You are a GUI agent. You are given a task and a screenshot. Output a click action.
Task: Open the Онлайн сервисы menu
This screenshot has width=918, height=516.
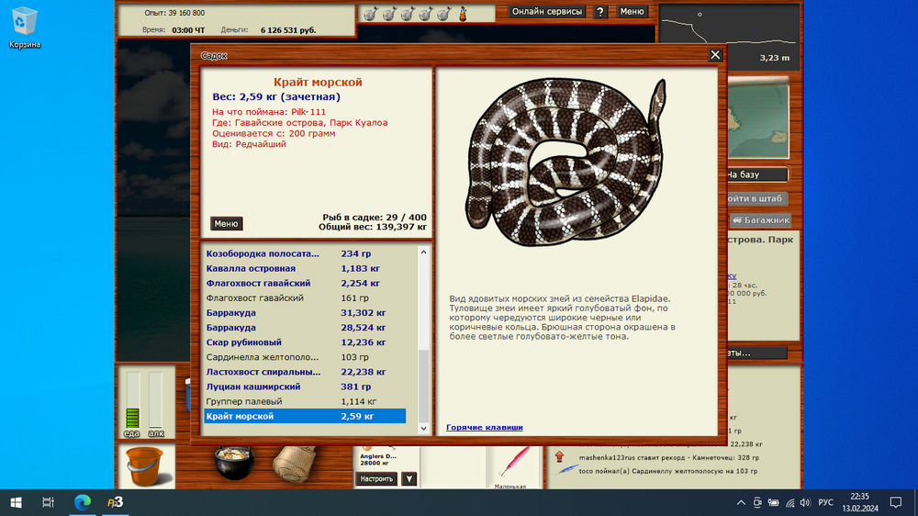(547, 12)
